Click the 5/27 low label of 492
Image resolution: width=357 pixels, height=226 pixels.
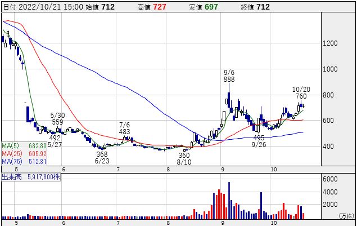pos(55,138)
